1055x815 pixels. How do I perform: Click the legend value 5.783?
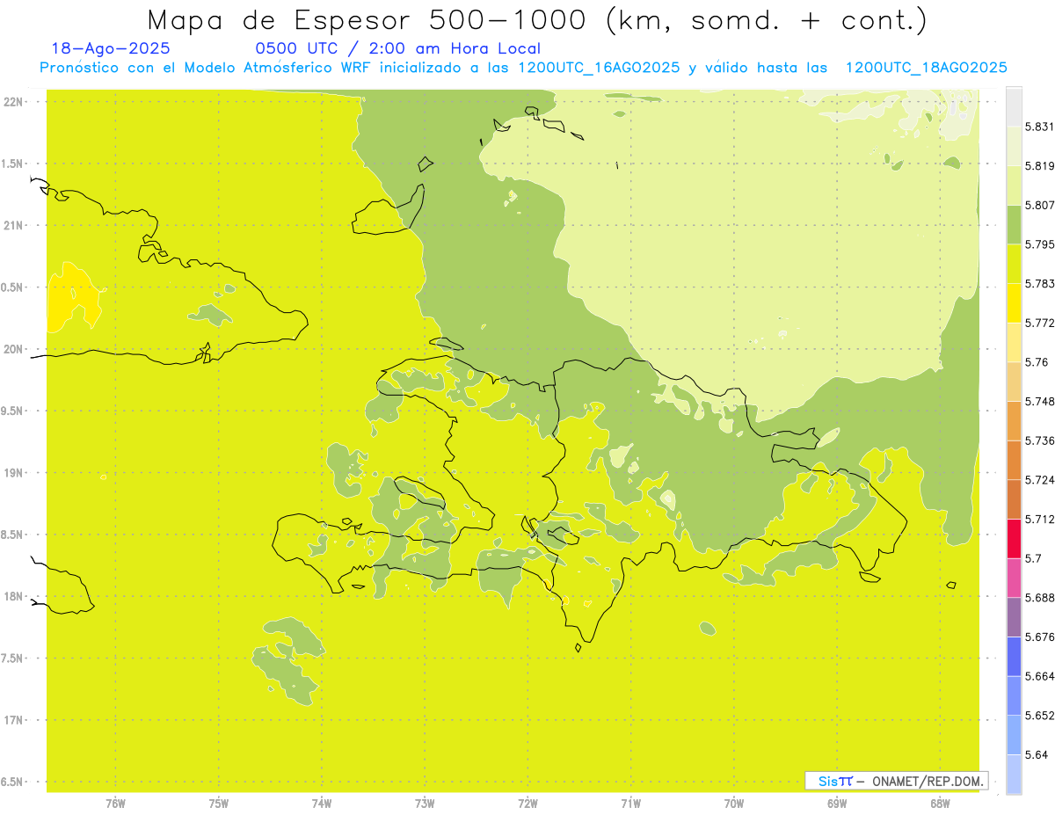click(x=1039, y=284)
